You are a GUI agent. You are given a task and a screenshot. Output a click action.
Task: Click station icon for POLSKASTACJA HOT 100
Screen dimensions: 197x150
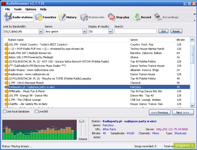pyautogui.click(x=6, y=61)
